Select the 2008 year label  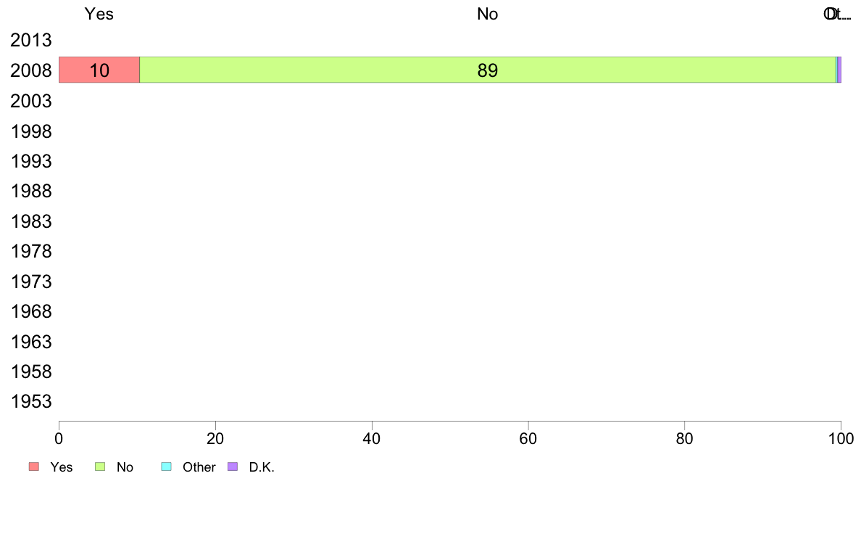[30, 70]
